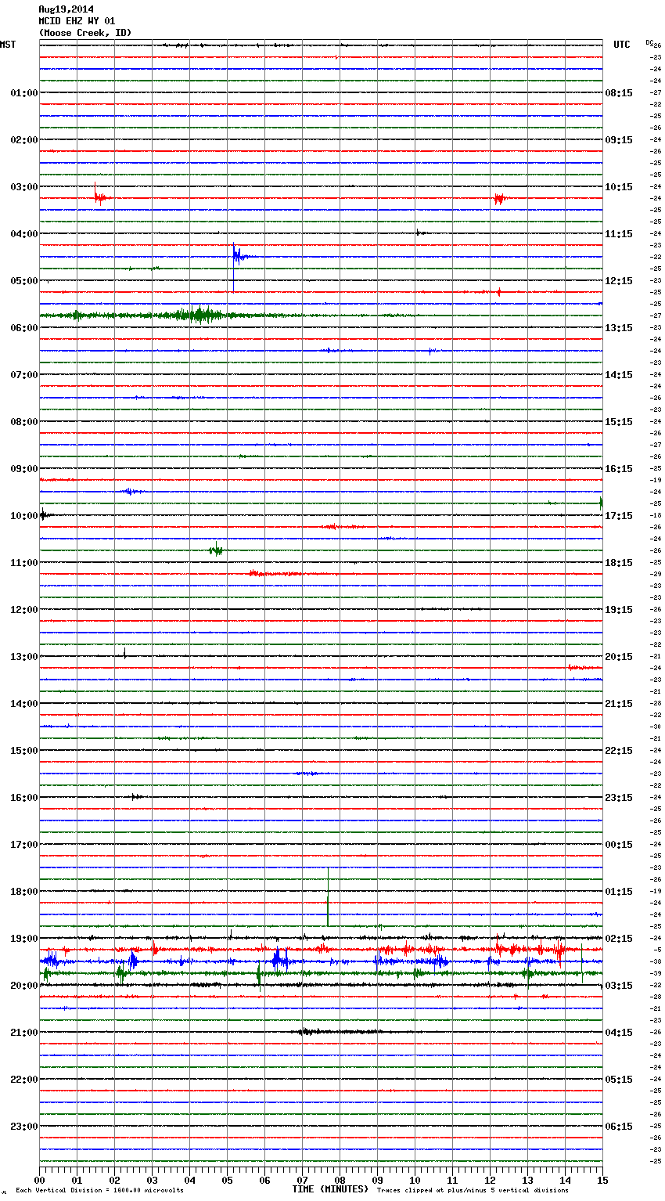Click the 15:00 MST time label
This screenshot has width=665, height=1201.
(x=24, y=751)
